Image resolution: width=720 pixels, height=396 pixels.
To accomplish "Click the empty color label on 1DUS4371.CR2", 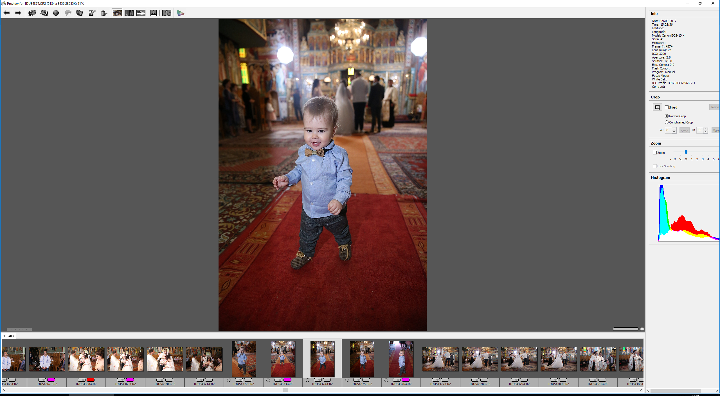I will pos(209,380).
